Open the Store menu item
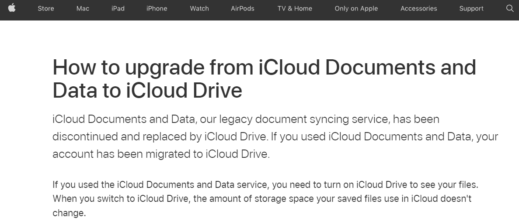Viewport: 519px width, 221px height. pos(45,9)
